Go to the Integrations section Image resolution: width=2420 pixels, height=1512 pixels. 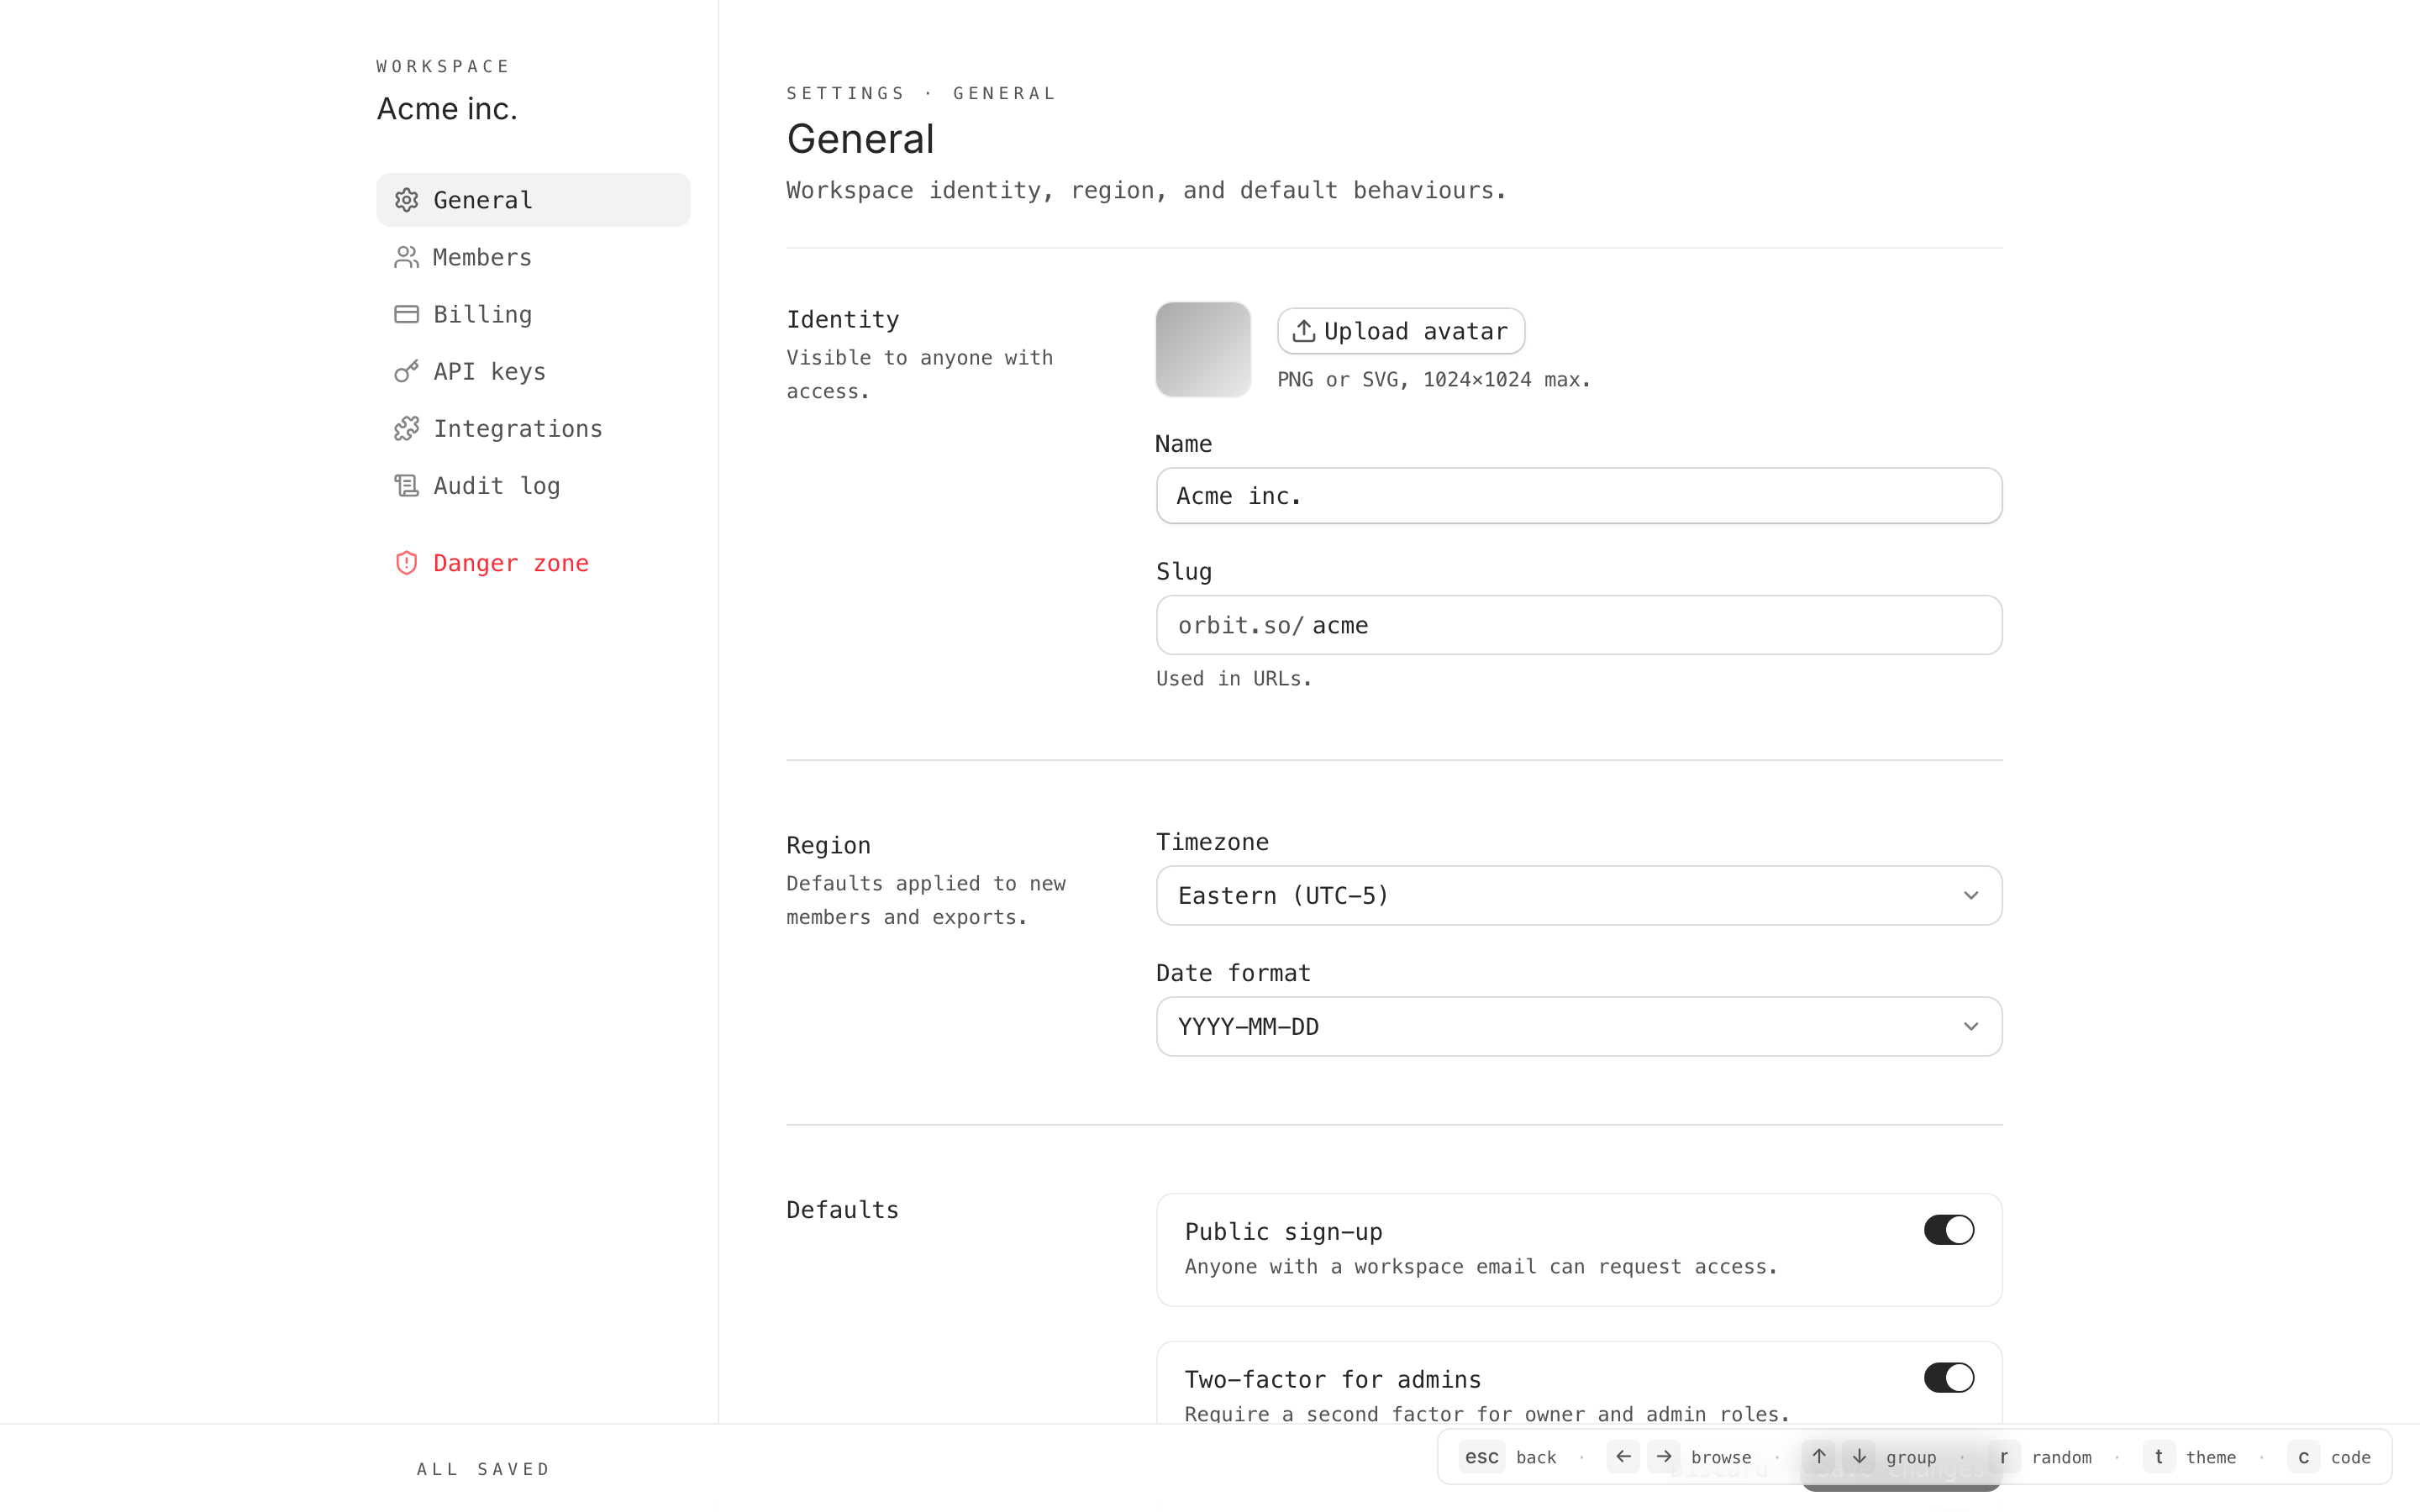point(517,428)
